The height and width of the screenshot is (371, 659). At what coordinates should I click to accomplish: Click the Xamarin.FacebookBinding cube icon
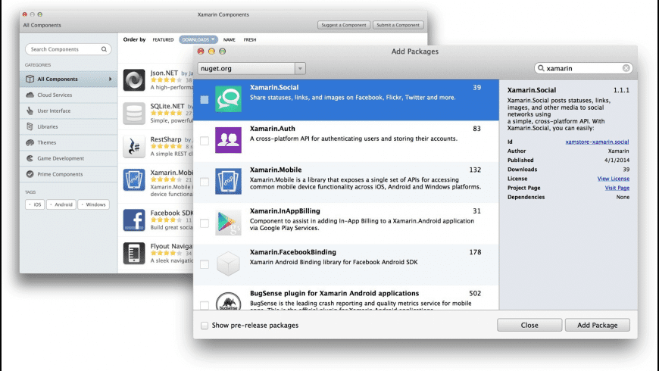228,263
